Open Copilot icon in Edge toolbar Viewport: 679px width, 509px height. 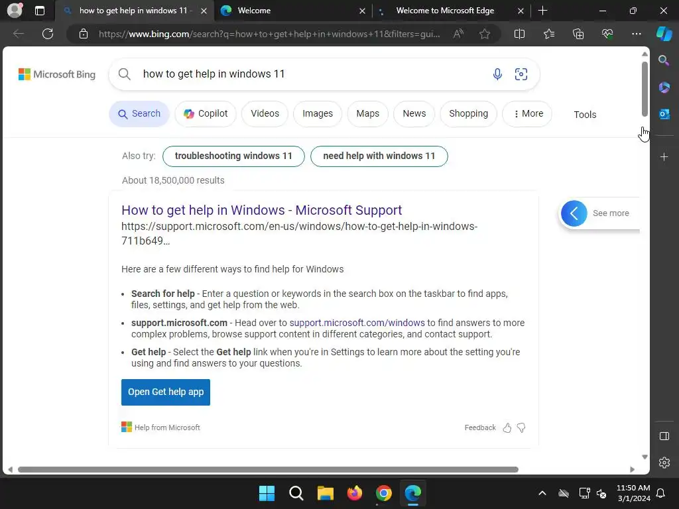pos(664,34)
